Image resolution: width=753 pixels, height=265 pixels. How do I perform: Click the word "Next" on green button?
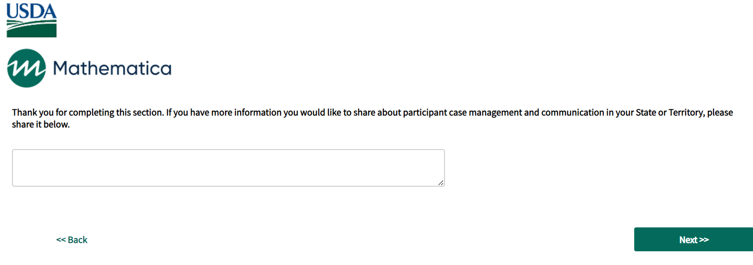(x=688, y=240)
